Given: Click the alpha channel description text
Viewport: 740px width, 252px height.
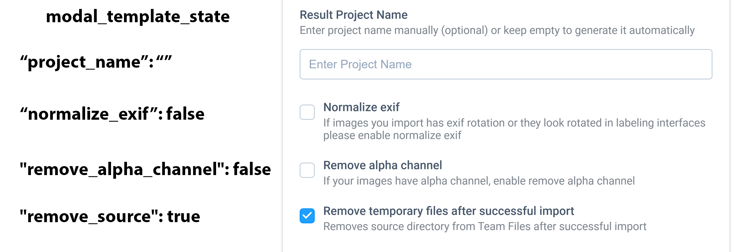Looking at the screenshot, I should [x=479, y=181].
